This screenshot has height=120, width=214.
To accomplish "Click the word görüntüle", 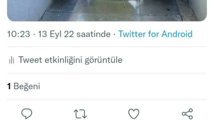I will [103, 60].
